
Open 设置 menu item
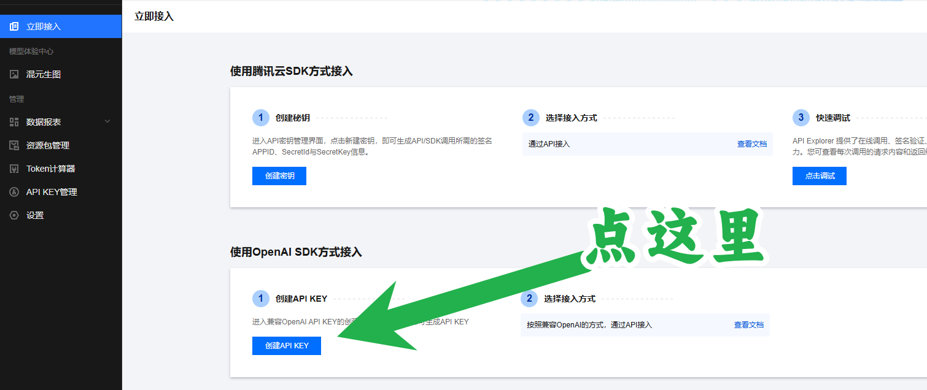coord(61,215)
